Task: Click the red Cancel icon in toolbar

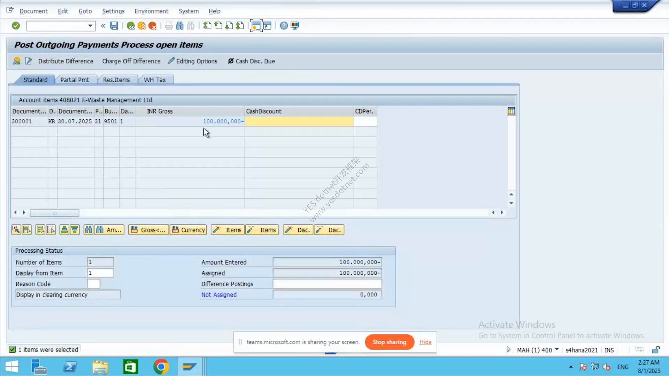Action: (152, 26)
